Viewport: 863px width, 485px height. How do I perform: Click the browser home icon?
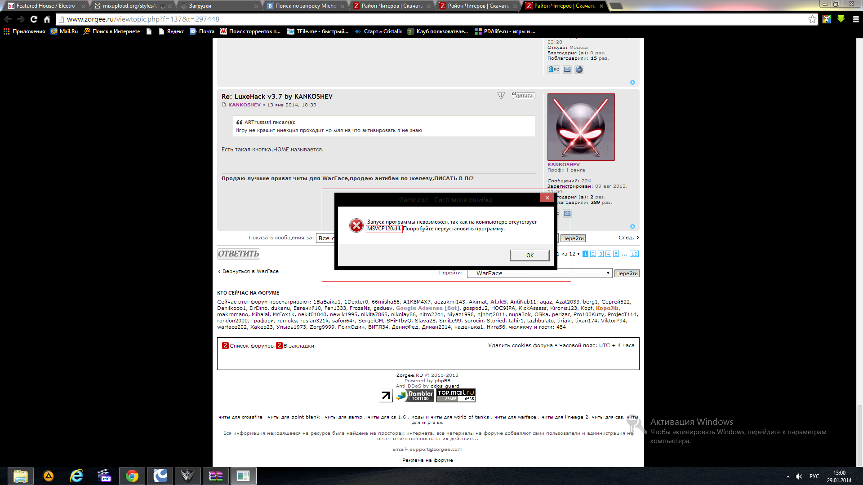47,19
